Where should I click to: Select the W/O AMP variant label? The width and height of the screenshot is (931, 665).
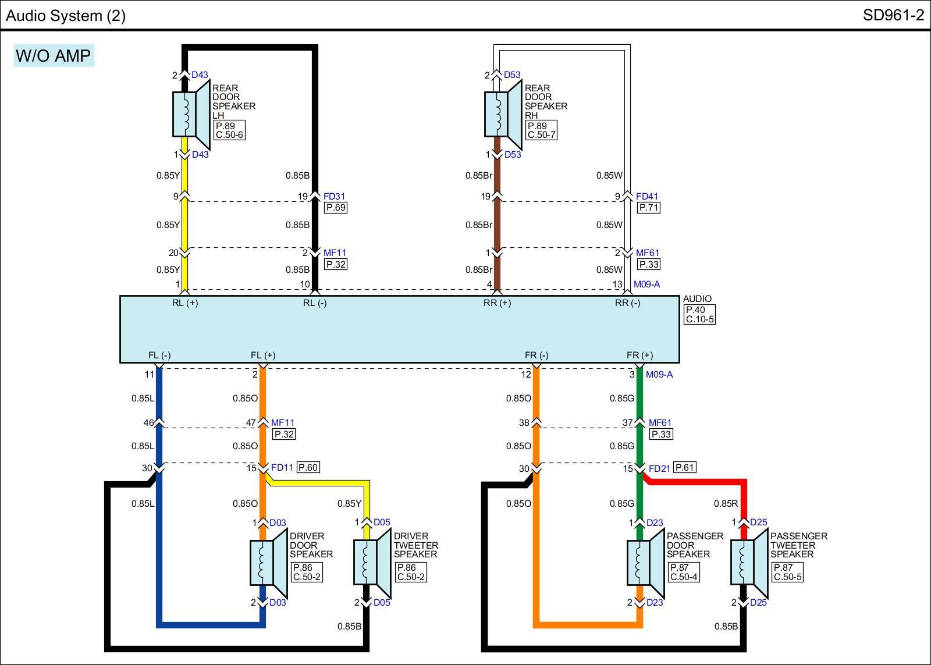point(54,56)
